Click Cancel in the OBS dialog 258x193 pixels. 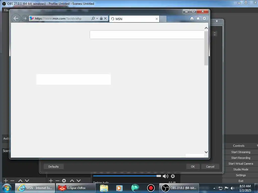tap(210, 167)
